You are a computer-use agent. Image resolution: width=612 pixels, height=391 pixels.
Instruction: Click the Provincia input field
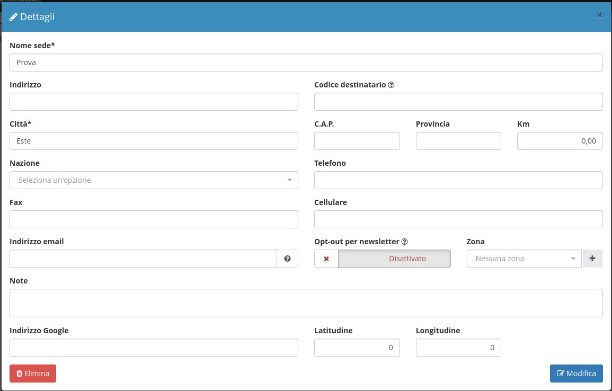(458, 141)
